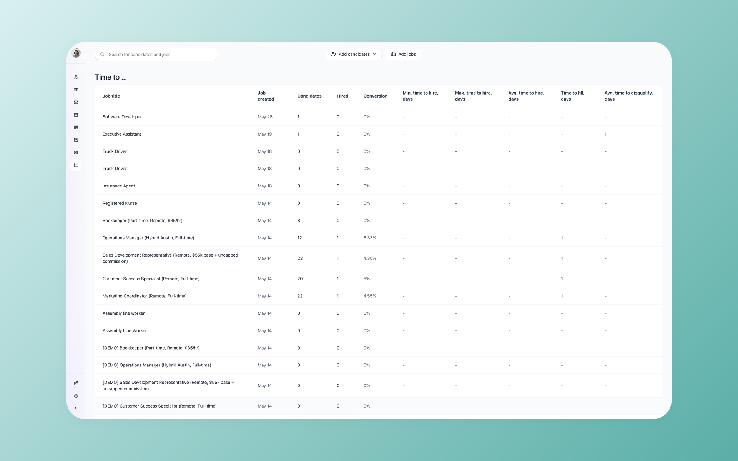
Task: Open the tasks checklist sidebar icon
Action: click(x=76, y=140)
